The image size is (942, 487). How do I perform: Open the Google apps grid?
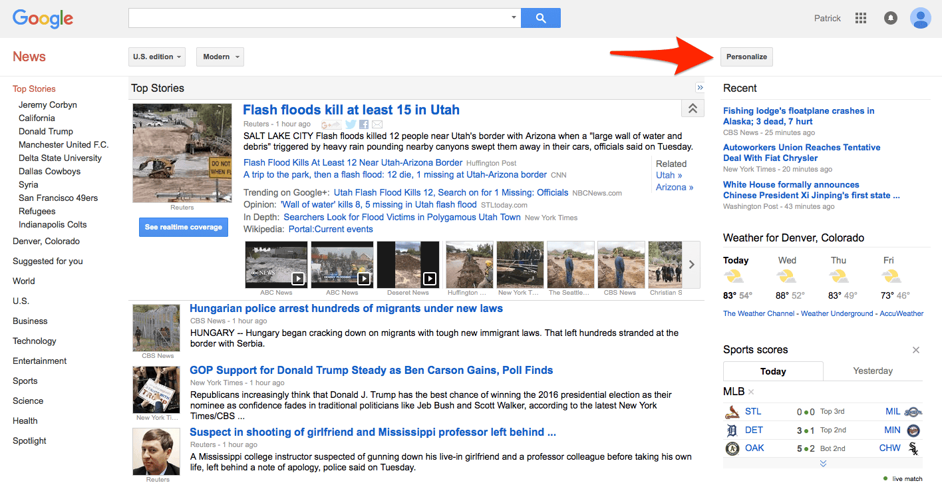(861, 18)
